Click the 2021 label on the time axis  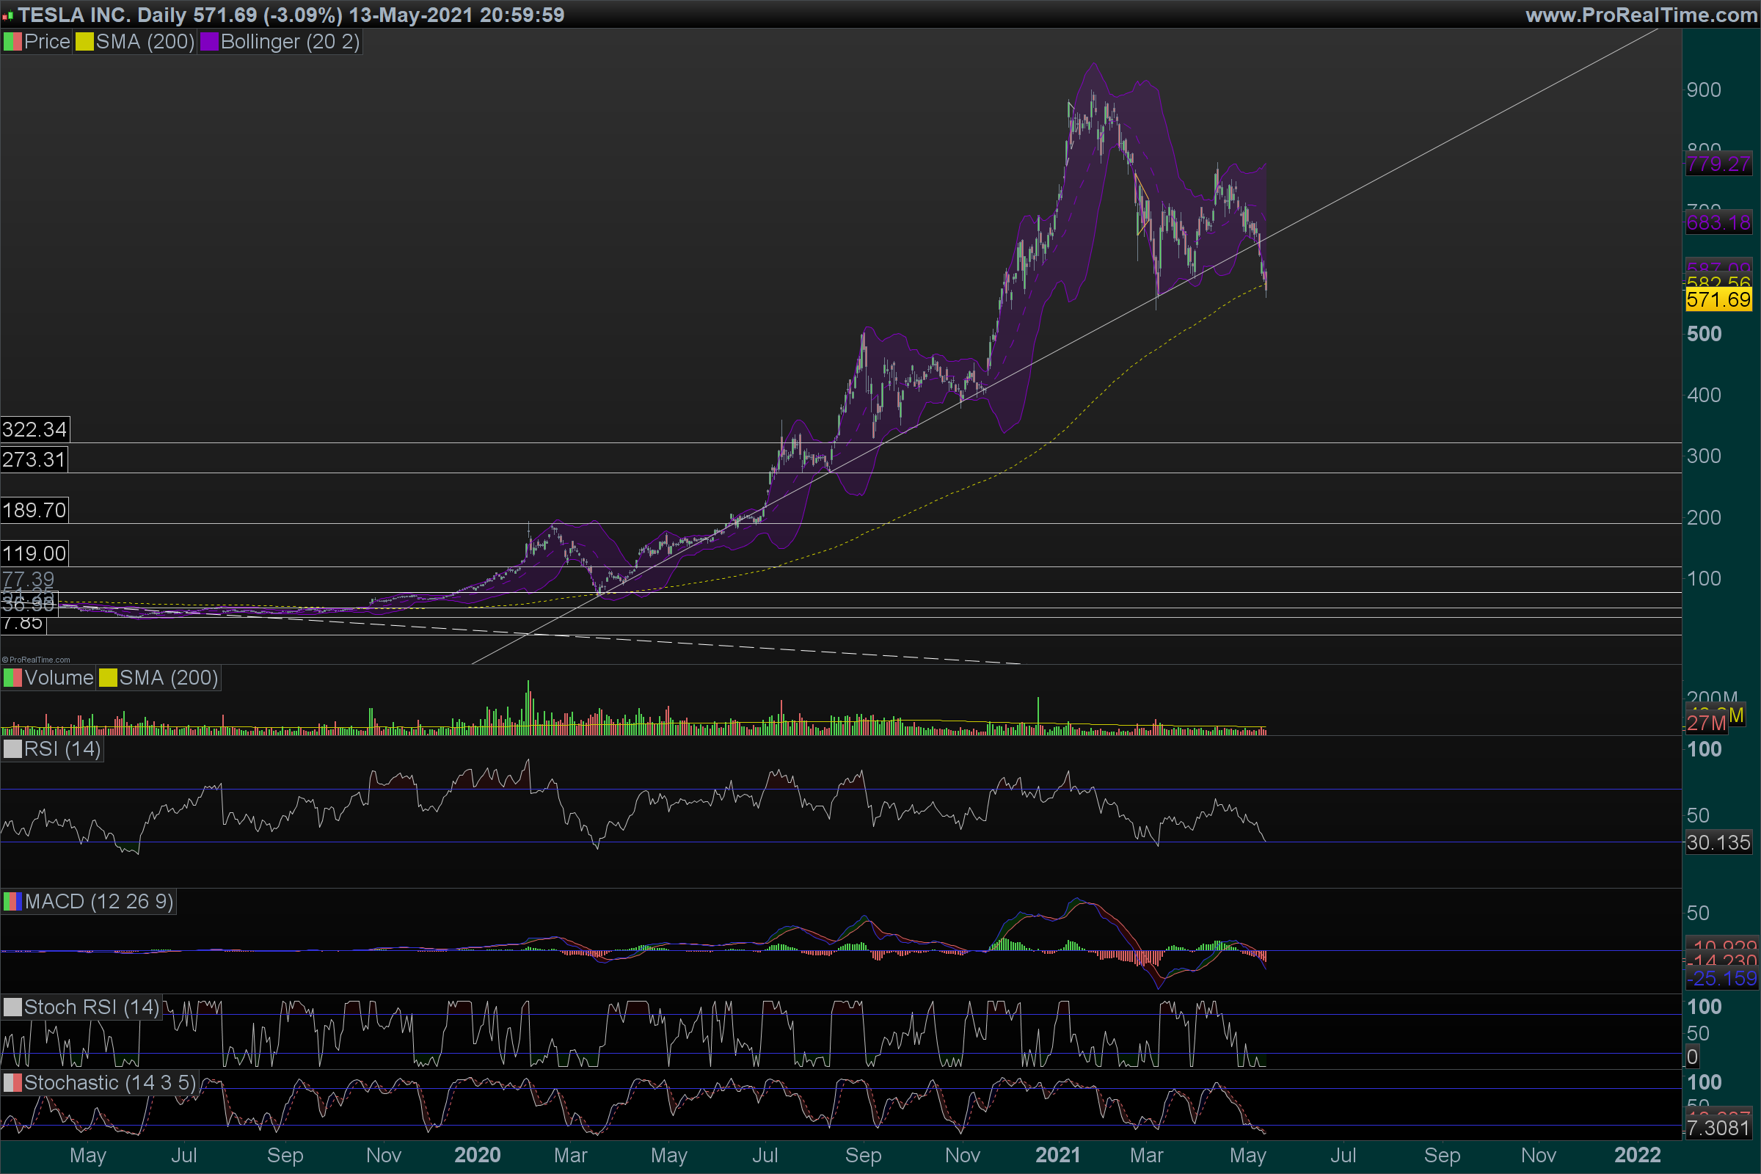[1057, 1155]
